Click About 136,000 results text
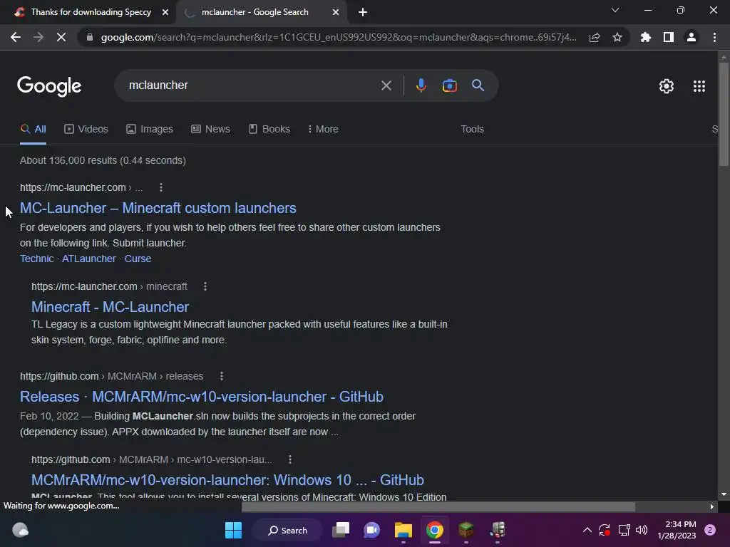The image size is (730, 547). click(x=103, y=160)
